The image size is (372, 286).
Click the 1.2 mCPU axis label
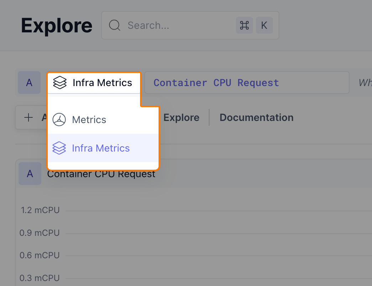pos(40,210)
